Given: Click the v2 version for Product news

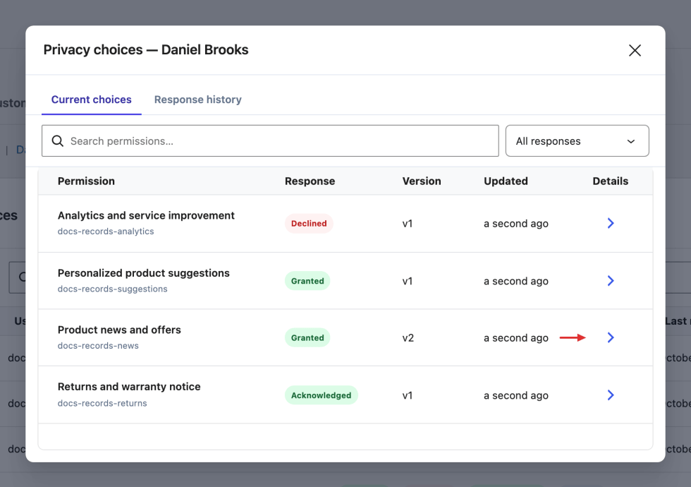Looking at the screenshot, I should [x=408, y=338].
